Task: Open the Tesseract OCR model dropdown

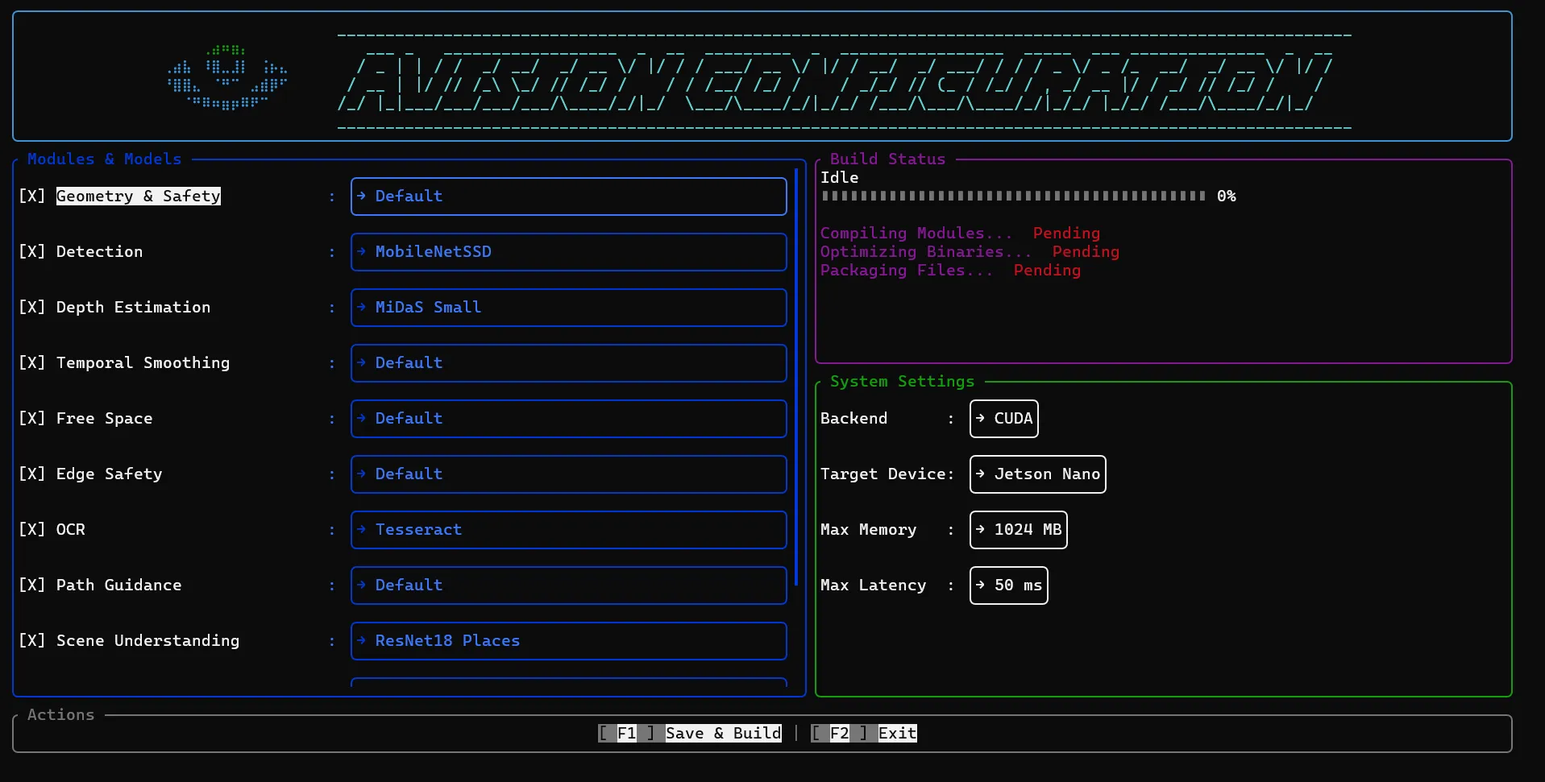Action: tap(569, 530)
